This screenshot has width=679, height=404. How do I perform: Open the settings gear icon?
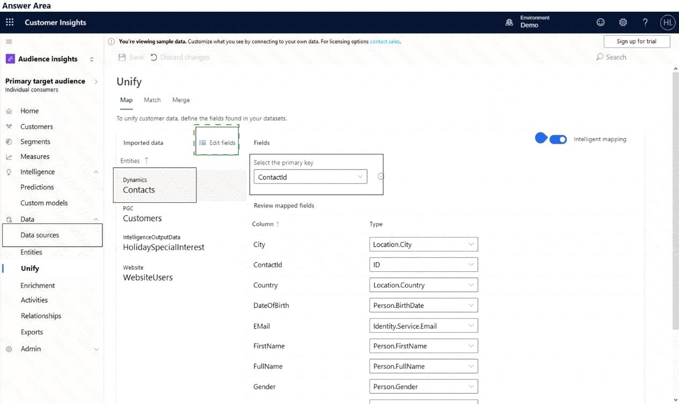tap(623, 22)
